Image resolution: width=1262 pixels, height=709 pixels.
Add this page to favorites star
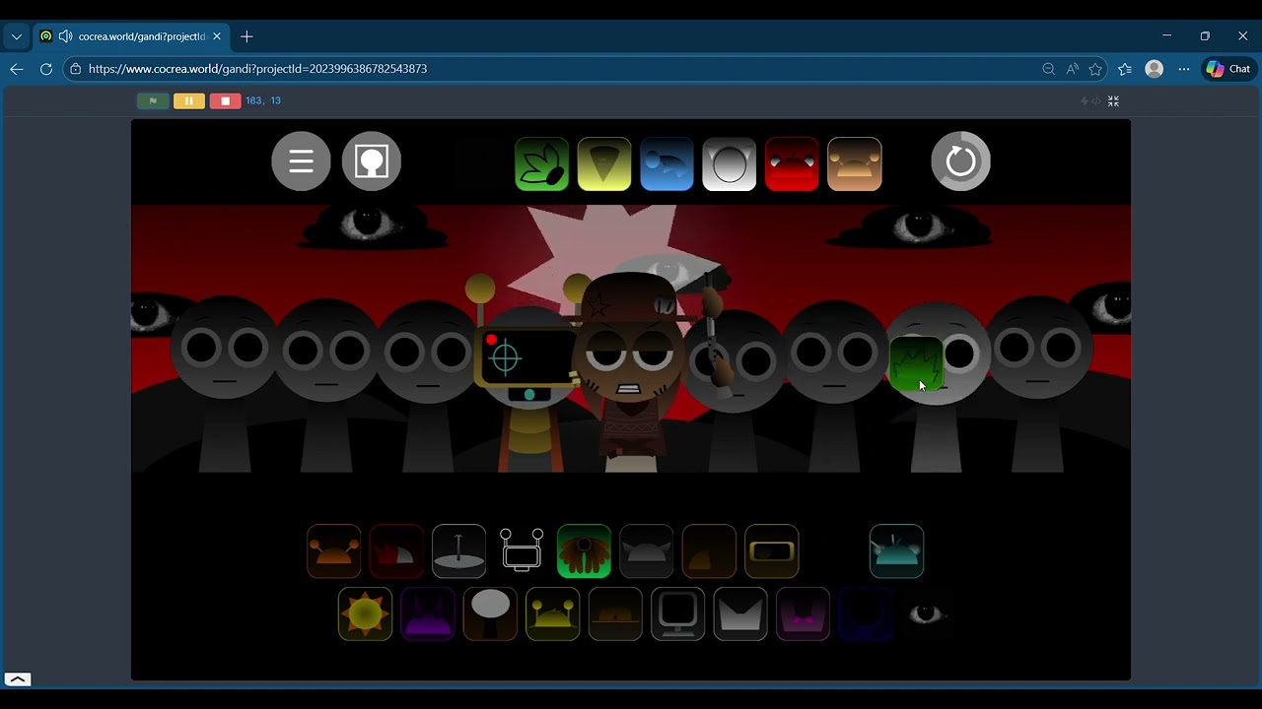1095,69
